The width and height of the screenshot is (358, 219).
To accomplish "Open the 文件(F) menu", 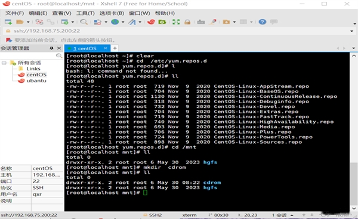I will coord(14,13).
